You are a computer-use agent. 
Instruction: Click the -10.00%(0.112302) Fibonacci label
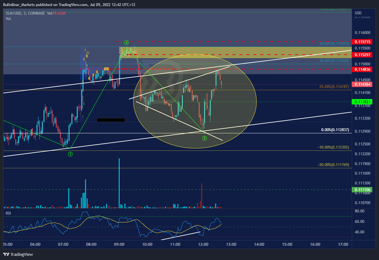333,147
